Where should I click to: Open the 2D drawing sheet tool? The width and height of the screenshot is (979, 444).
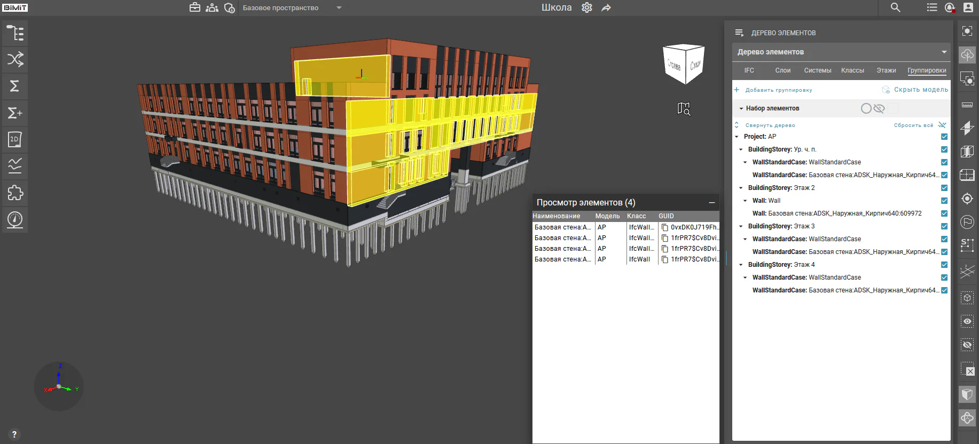(x=15, y=139)
